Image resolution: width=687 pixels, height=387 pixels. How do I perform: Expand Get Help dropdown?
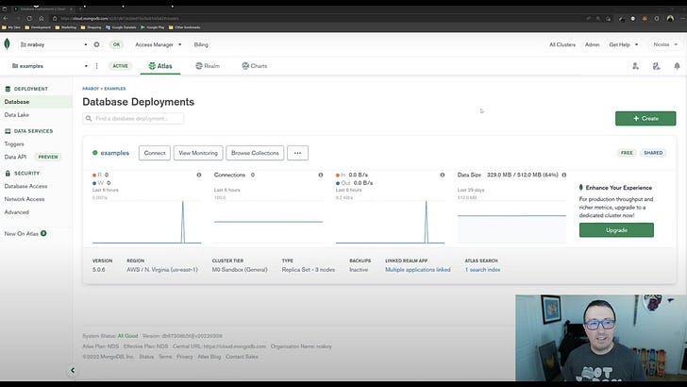click(x=624, y=44)
